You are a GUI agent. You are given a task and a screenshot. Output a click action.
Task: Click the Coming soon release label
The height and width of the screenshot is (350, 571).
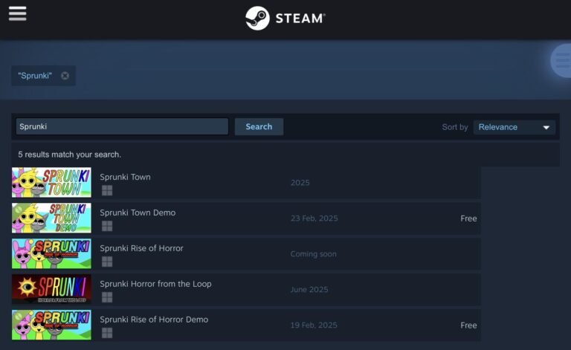[314, 254]
